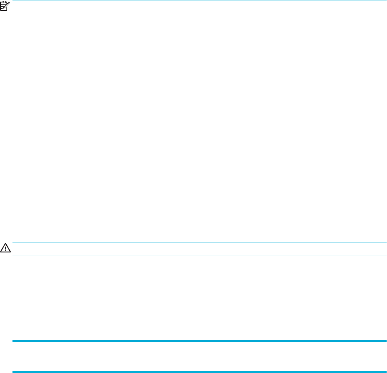Click the notepad-and-pencil note icon

pos(5,6)
